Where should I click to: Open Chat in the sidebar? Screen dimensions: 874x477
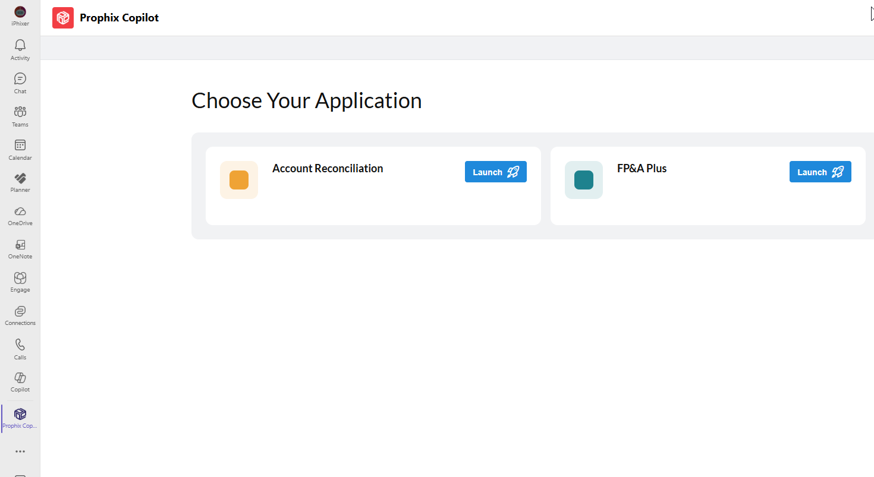tap(20, 79)
